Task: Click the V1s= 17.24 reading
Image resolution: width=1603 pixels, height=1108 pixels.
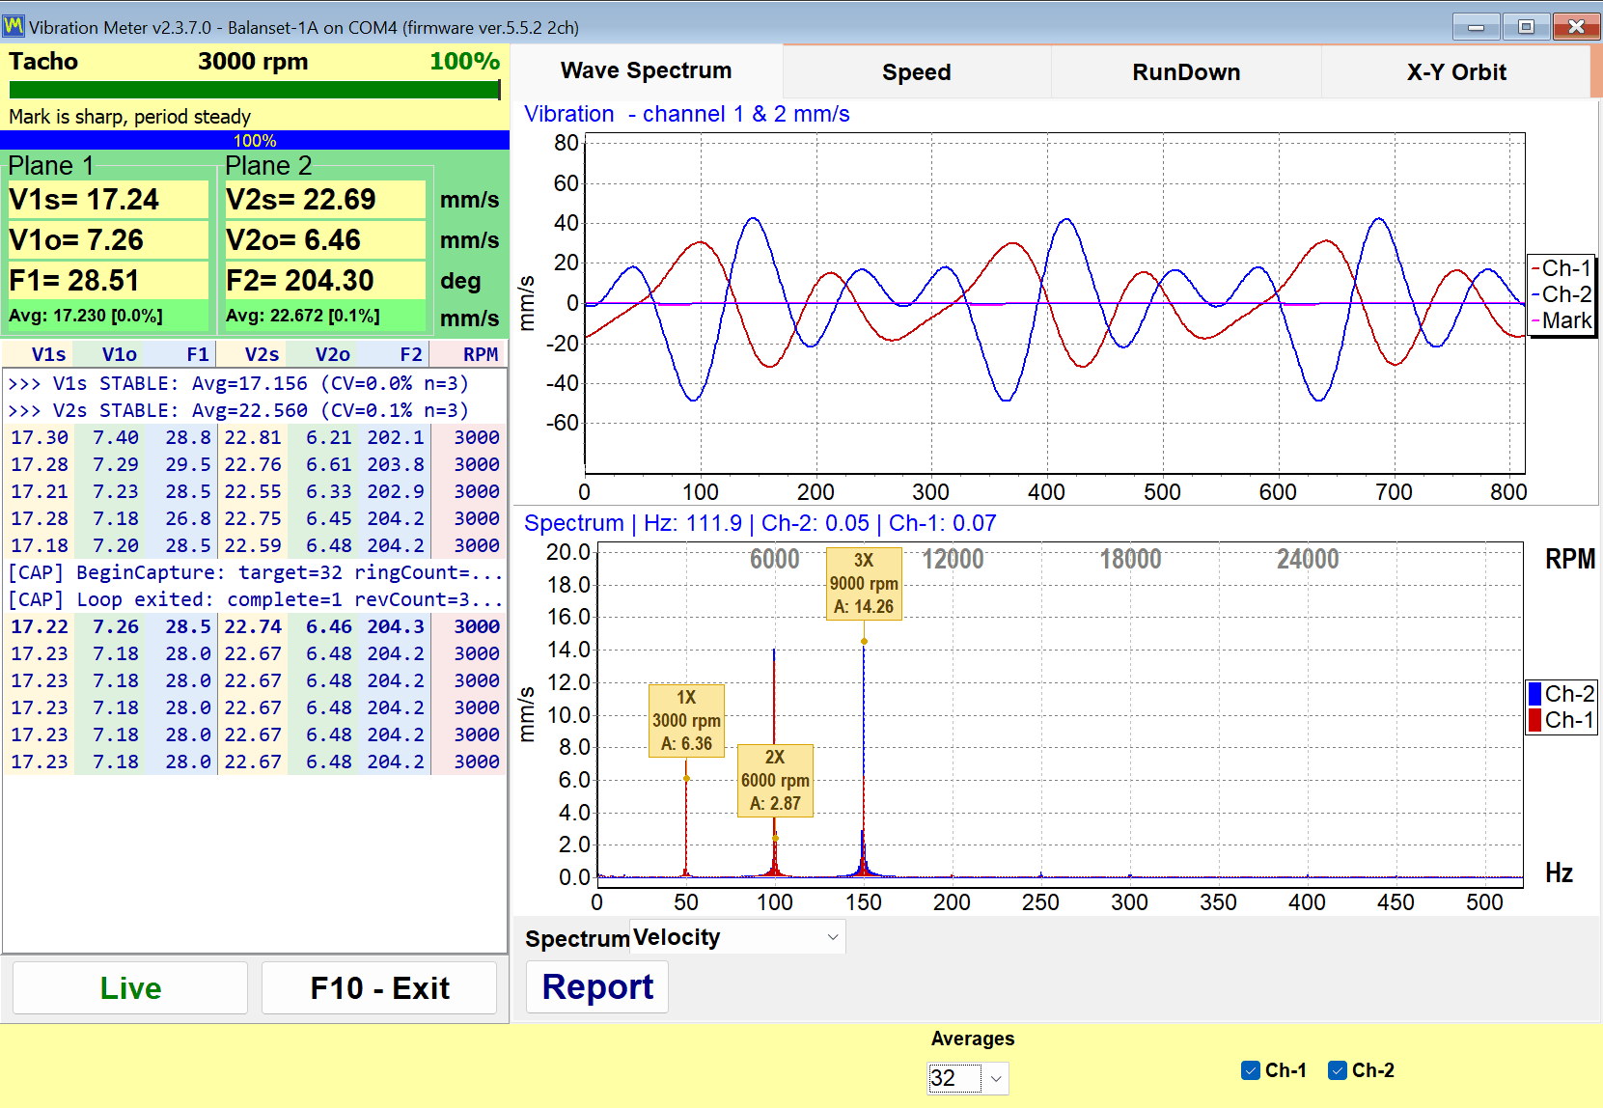Action: point(107,200)
